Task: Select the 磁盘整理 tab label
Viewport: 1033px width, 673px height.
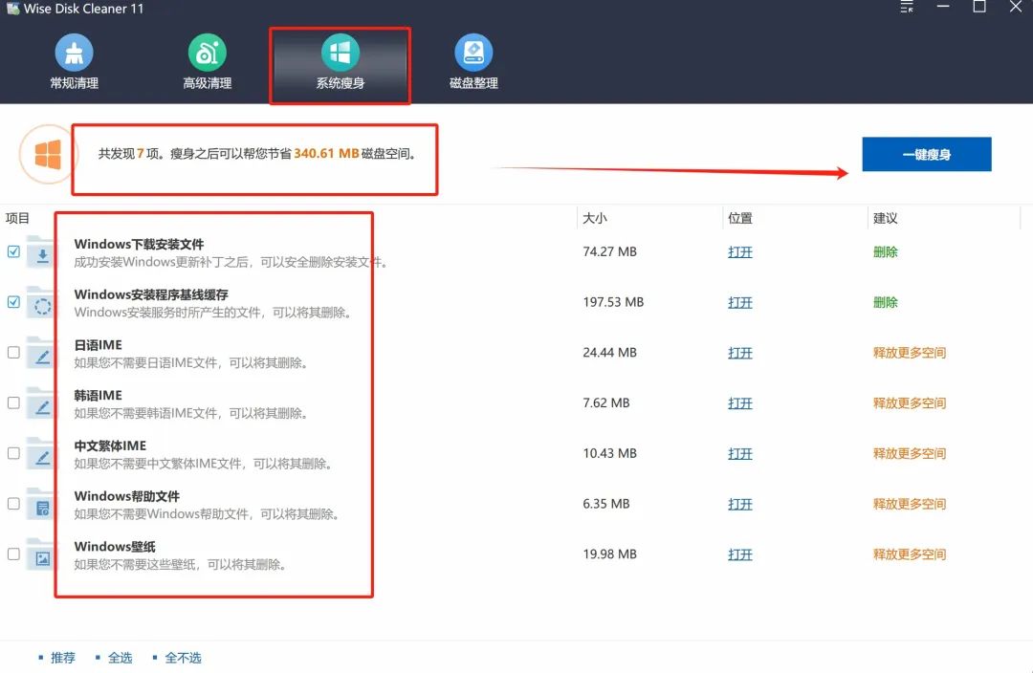Action: pyautogui.click(x=473, y=83)
